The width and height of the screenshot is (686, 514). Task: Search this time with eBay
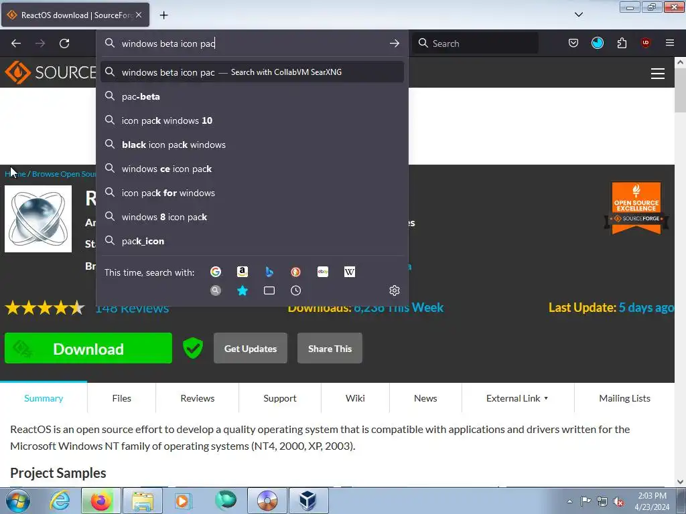click(x=323, y=272)
